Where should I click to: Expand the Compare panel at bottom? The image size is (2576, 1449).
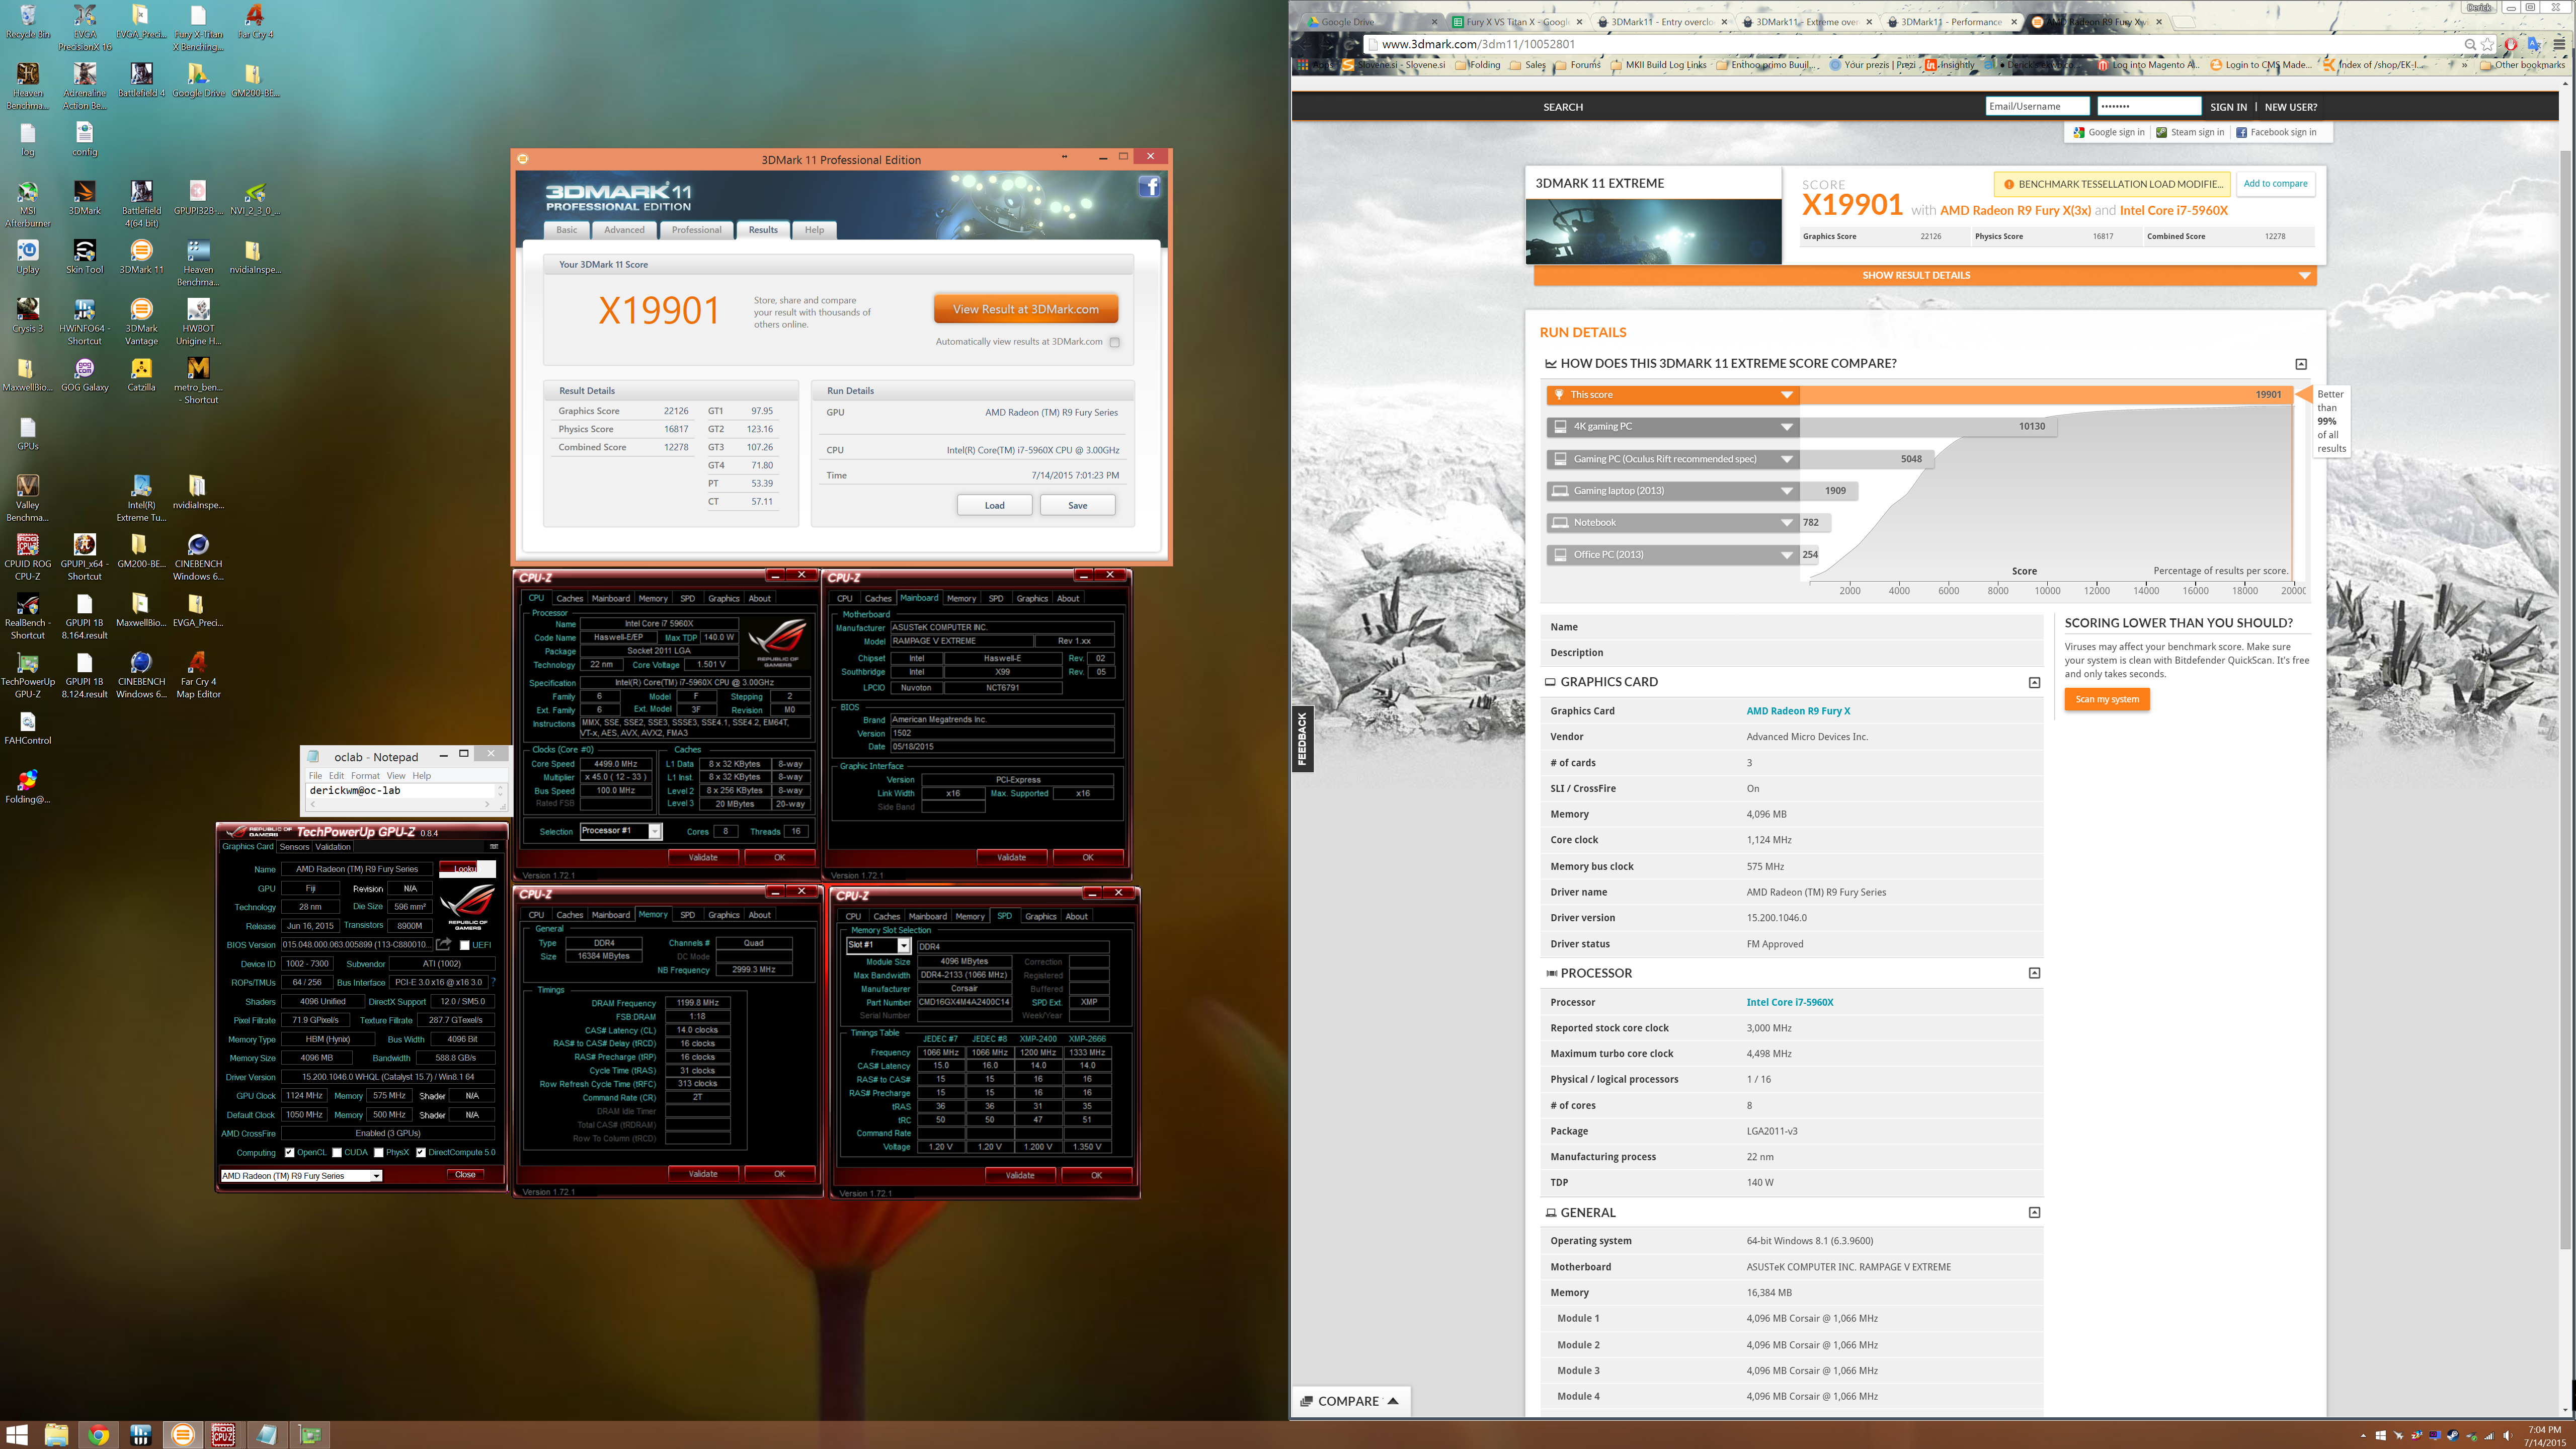[1350, 1401]
